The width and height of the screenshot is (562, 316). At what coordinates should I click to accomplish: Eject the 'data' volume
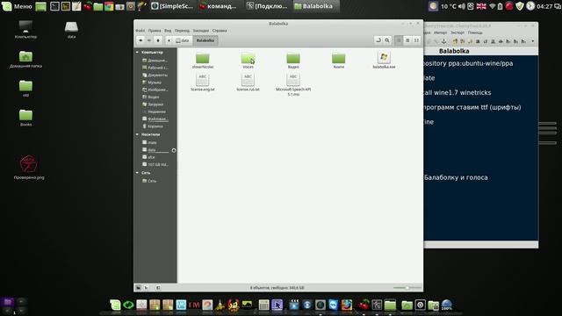coord(174,150)
